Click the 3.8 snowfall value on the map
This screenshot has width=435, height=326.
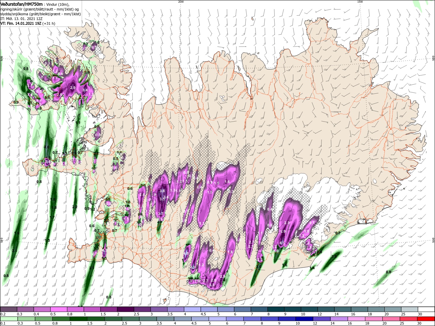tap(162, 191)
